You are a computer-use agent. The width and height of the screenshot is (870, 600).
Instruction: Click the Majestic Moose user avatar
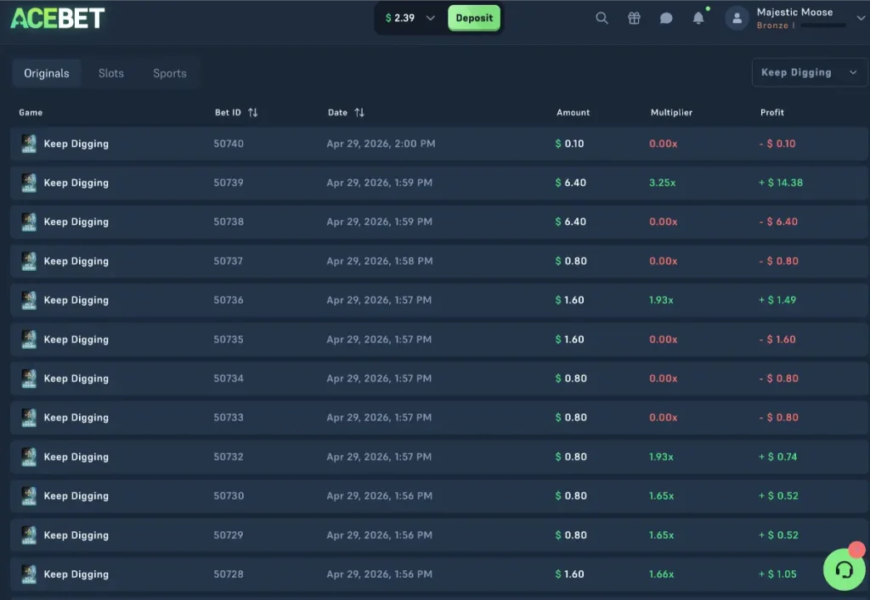(x=737, y=18)
